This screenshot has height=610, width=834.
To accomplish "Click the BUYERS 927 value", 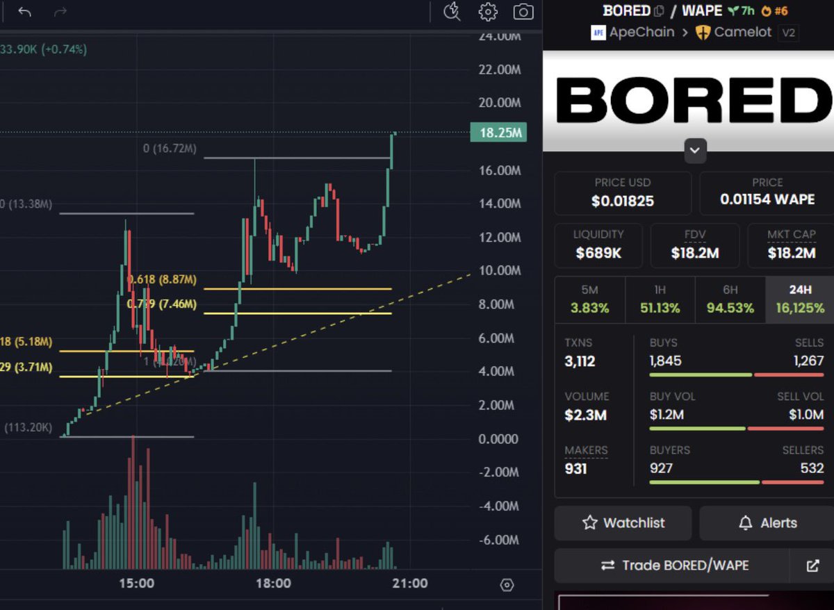I will (661, 468).
